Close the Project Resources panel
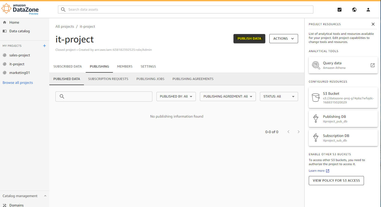381x207 pixels. [x=373, y=24]
